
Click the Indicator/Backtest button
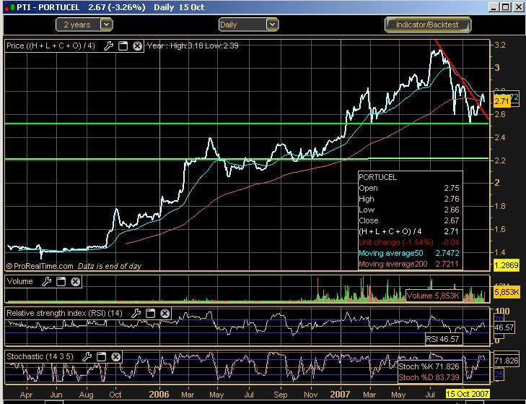point(427,25)
